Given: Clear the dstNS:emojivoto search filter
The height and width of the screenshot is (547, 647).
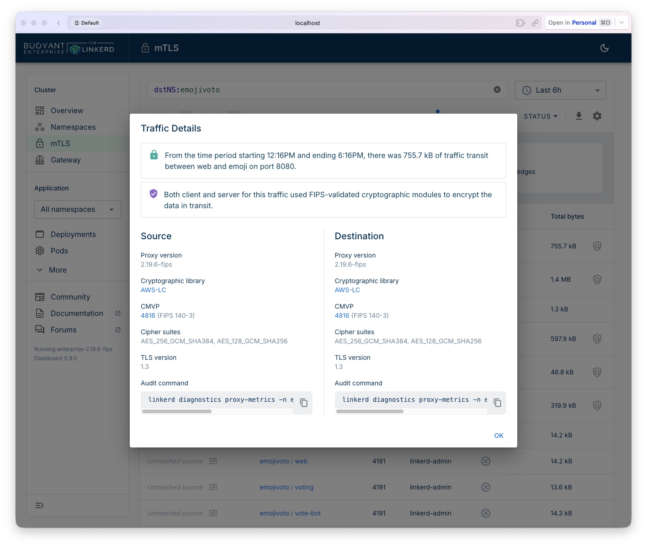Looking at the screenshot, I should point(497,90).
